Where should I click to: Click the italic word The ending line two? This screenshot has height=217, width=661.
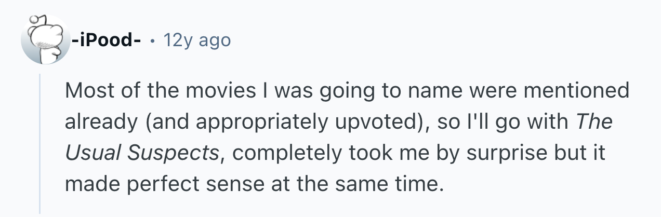(594, 121)
